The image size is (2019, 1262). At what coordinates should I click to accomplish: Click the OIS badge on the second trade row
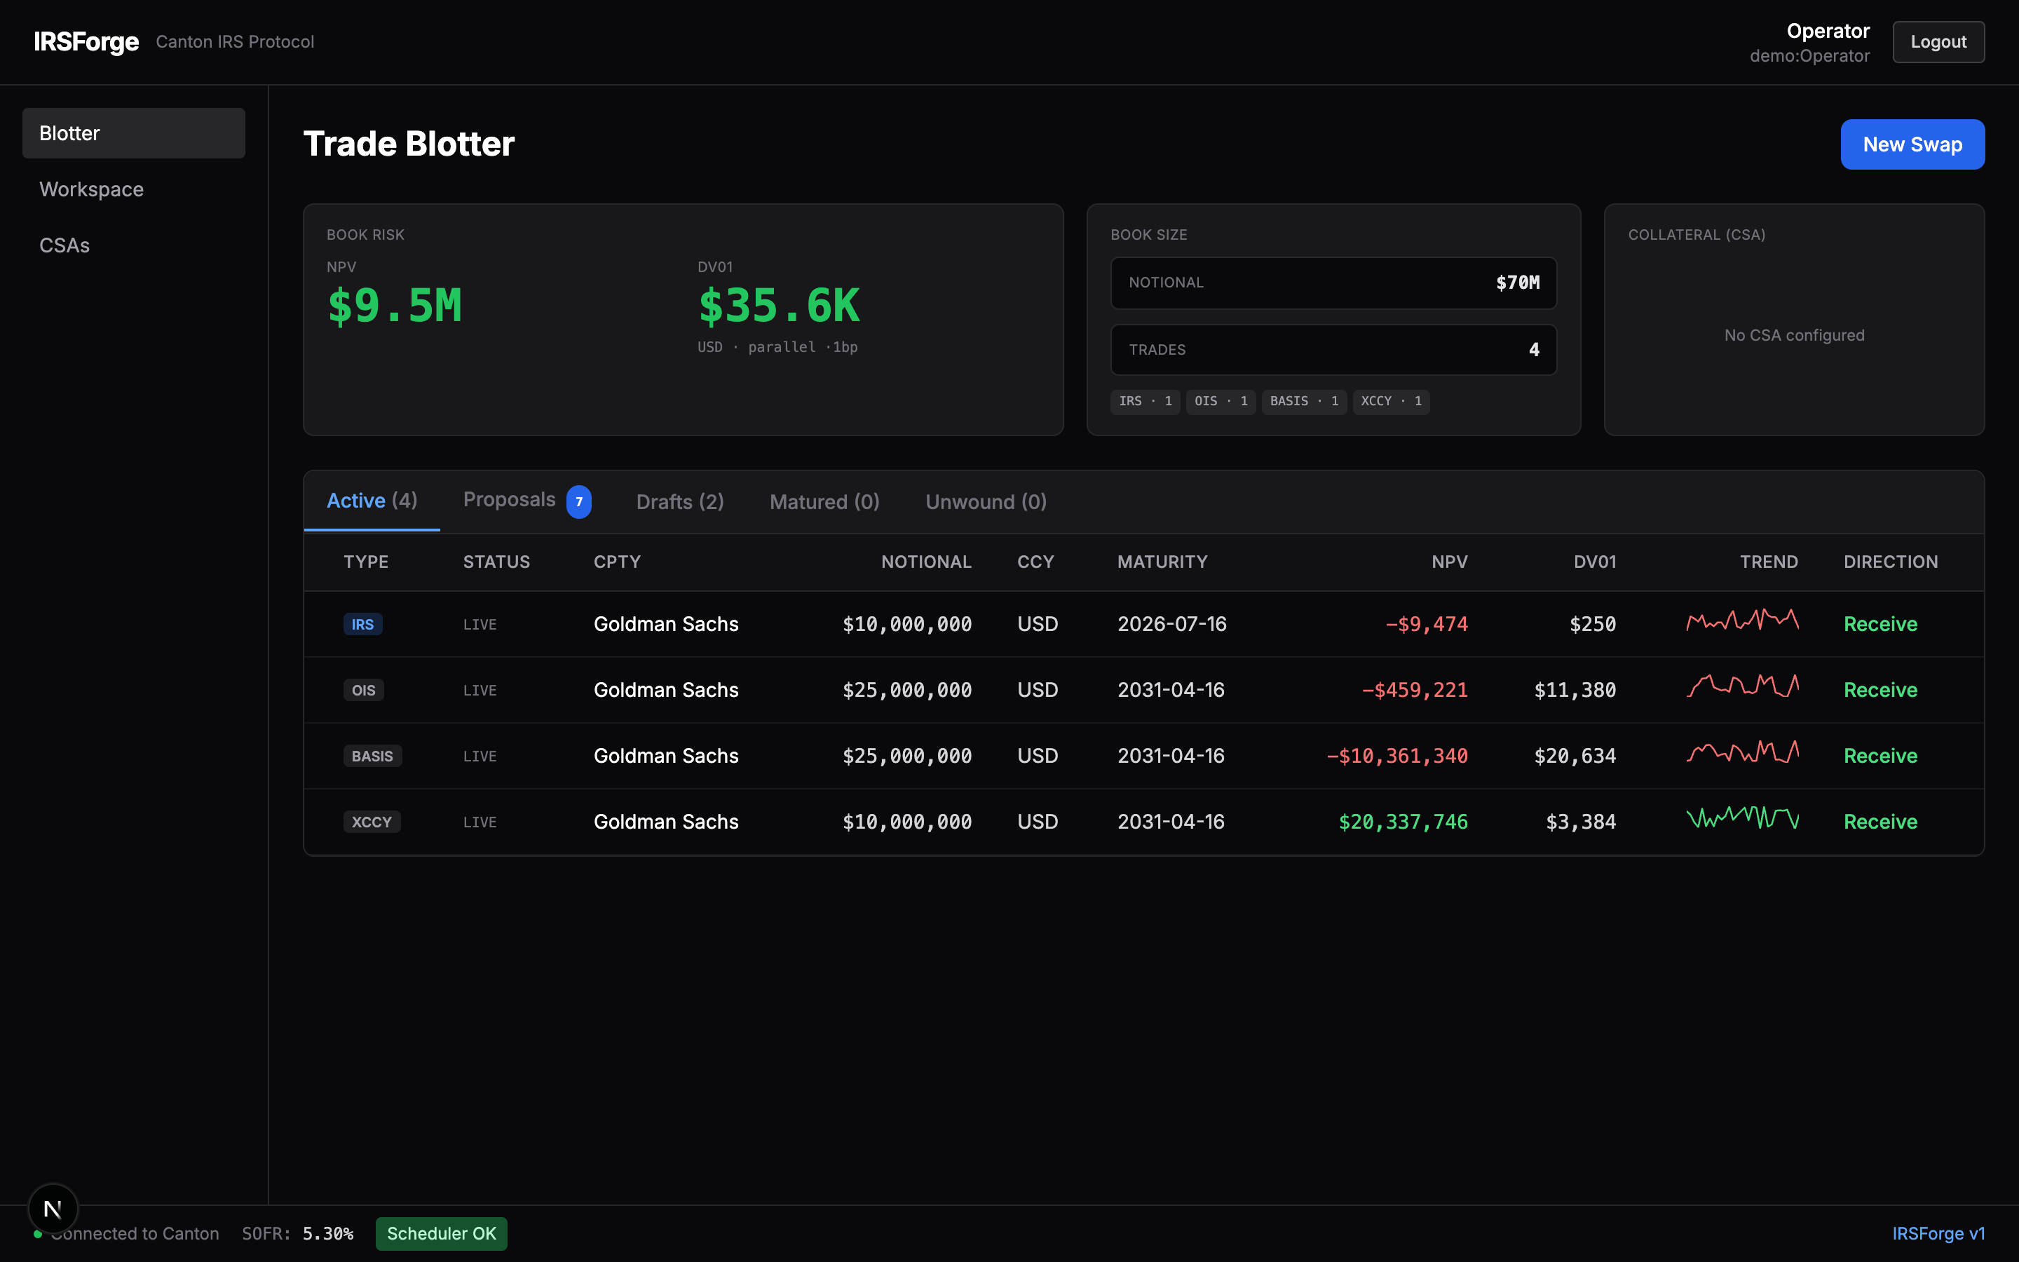coord(363,689)
